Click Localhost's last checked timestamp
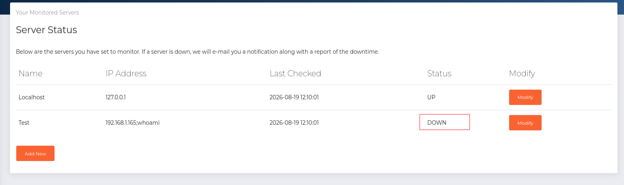624x185 pixels. point(294,97)
